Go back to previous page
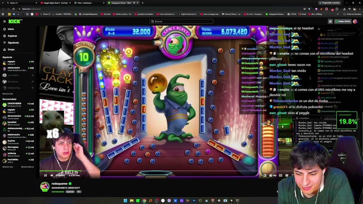 (3, 9)
